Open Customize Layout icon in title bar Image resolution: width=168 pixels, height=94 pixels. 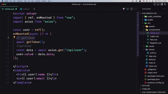[165, 4]
